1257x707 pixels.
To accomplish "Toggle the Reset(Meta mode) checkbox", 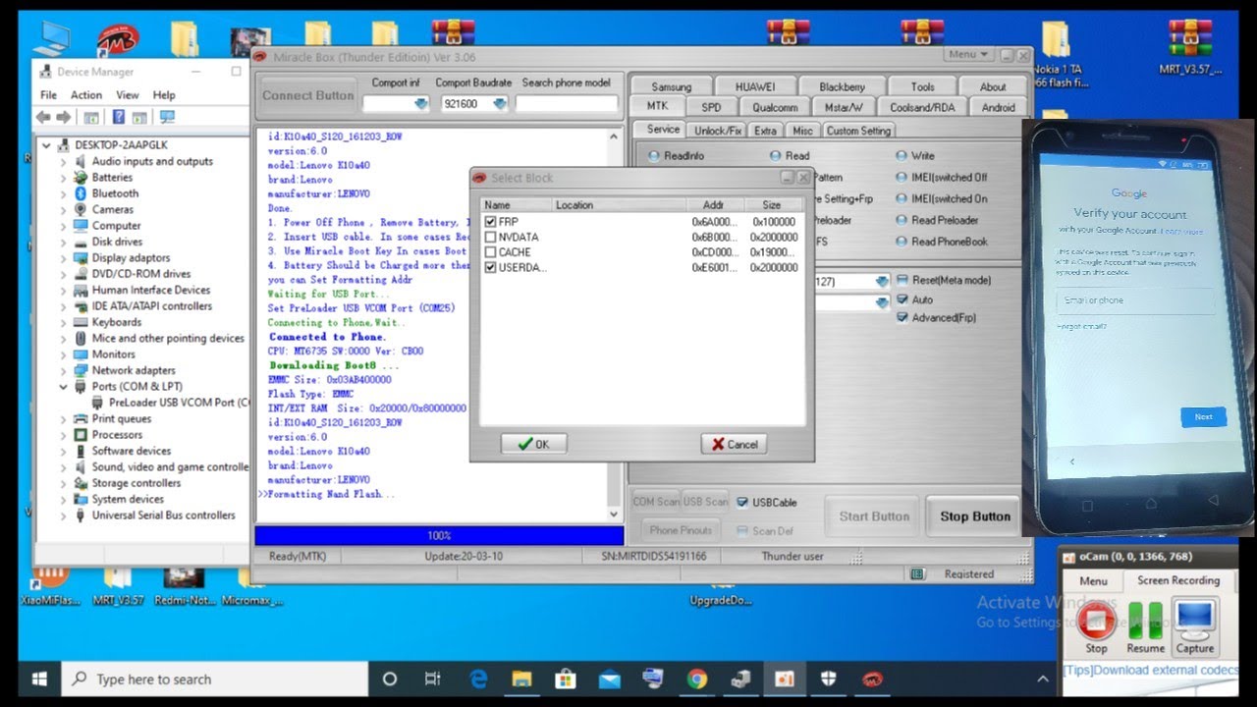I will point(902,280).
